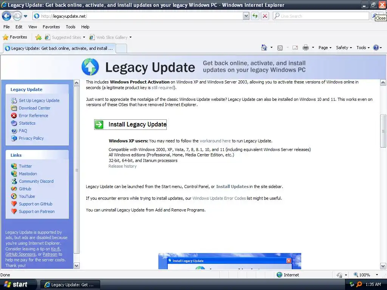Click the Install Legacy Update screenshot thumbnail

click(x=229, y=261)
